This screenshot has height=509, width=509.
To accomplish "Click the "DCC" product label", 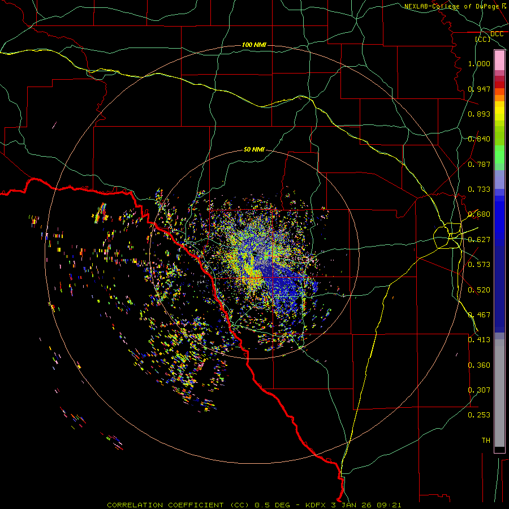I will (x=497, y=34).
